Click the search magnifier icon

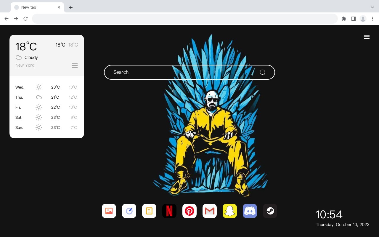pos(262,72)
